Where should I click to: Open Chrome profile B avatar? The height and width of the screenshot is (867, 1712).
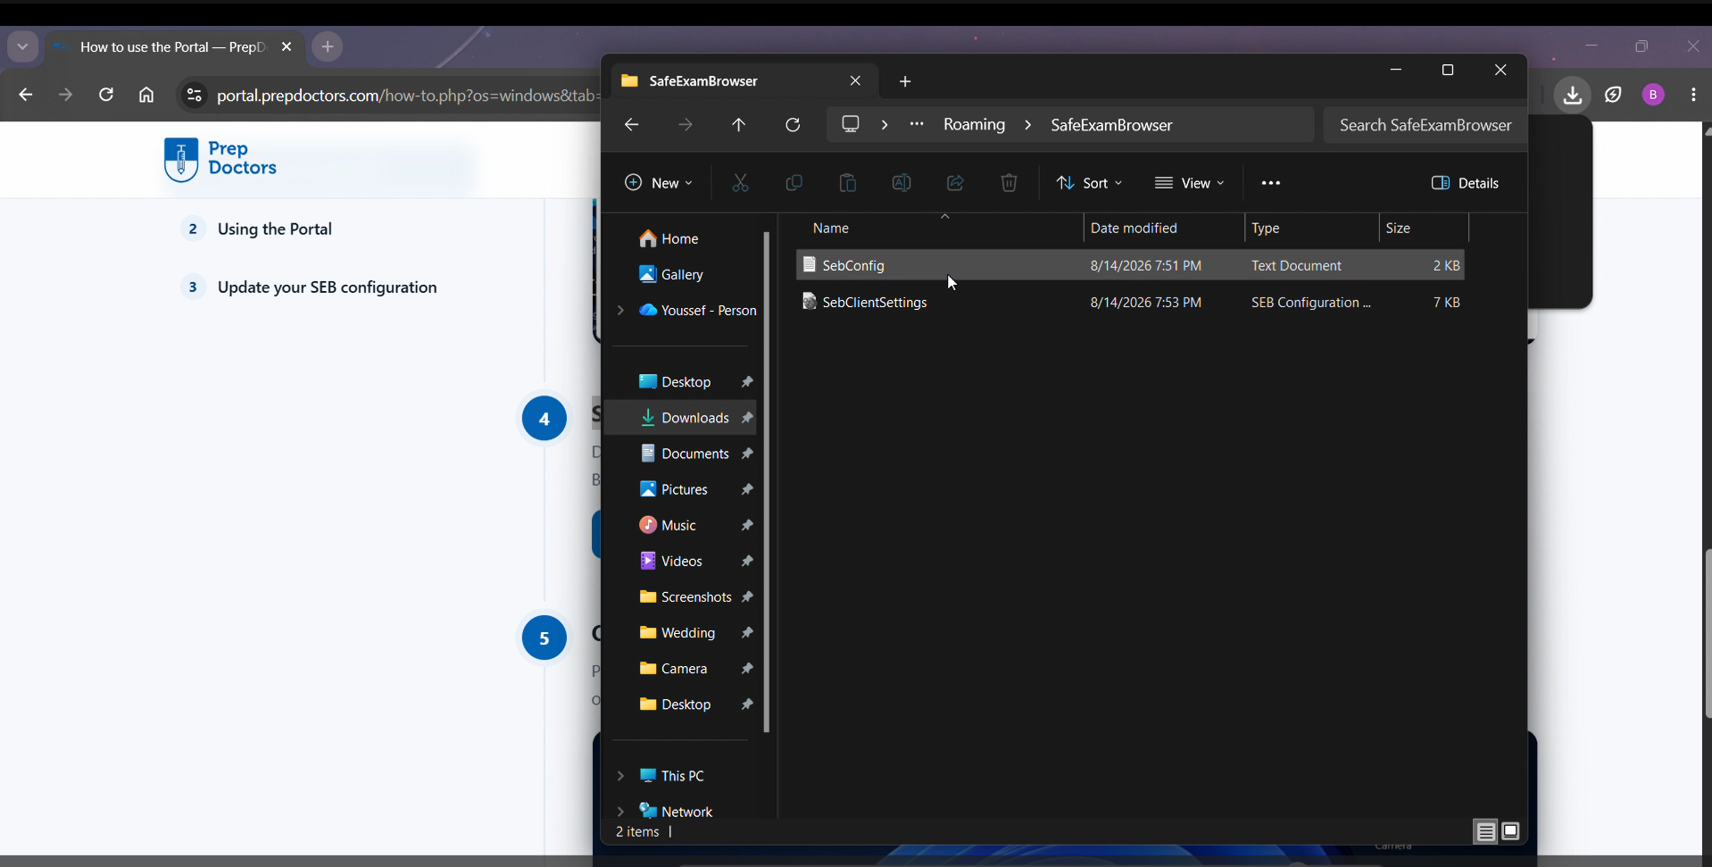tap(1653, 95)
